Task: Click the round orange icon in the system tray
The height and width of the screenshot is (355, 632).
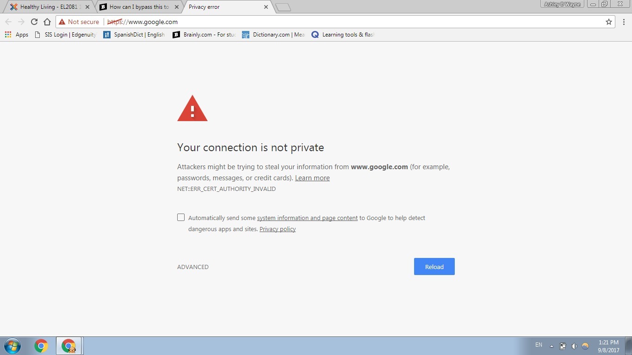Action: pos(585,346)
